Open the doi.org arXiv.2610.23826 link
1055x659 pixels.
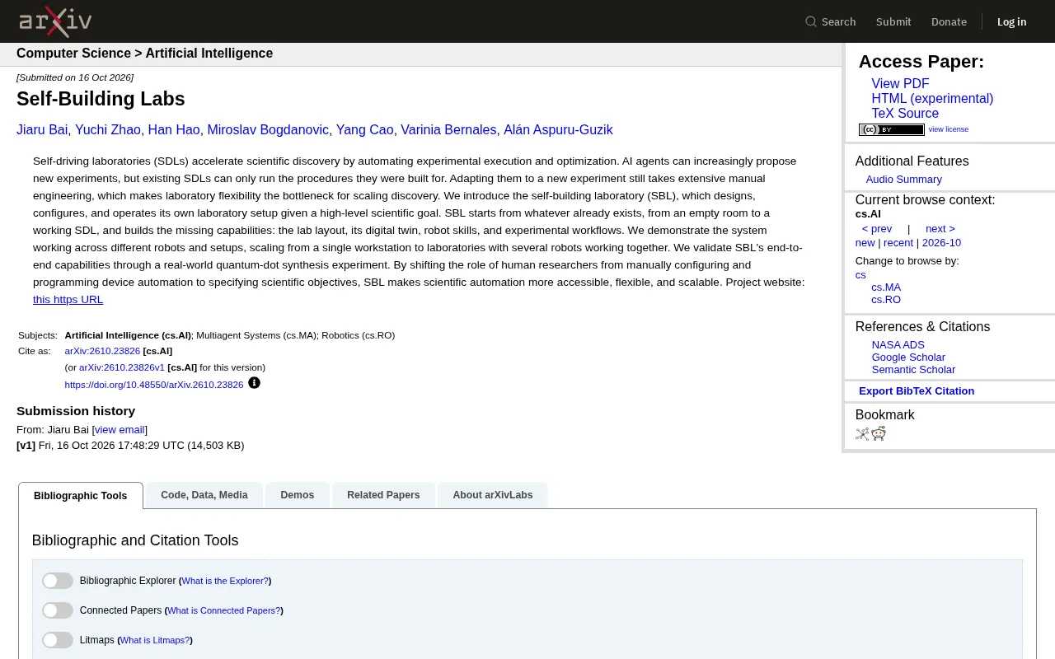pyautogui.click(x=154, y=385)
